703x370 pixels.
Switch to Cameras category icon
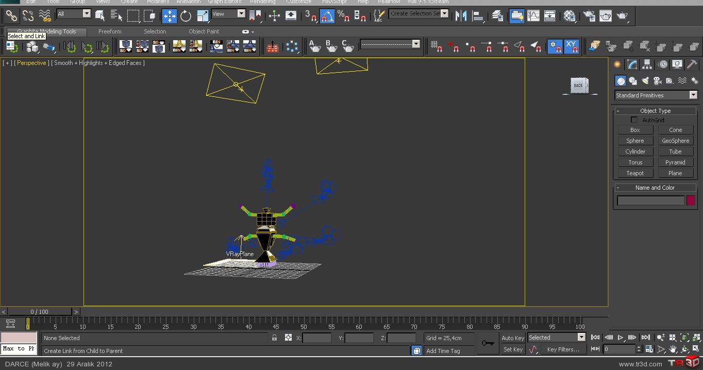coord(657,81)
